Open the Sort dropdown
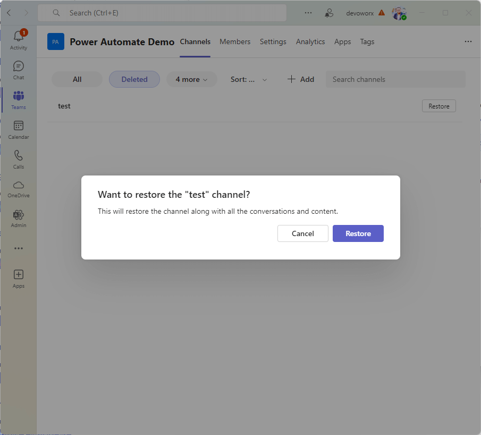This screenshot has height=435, width=481. 249,79
